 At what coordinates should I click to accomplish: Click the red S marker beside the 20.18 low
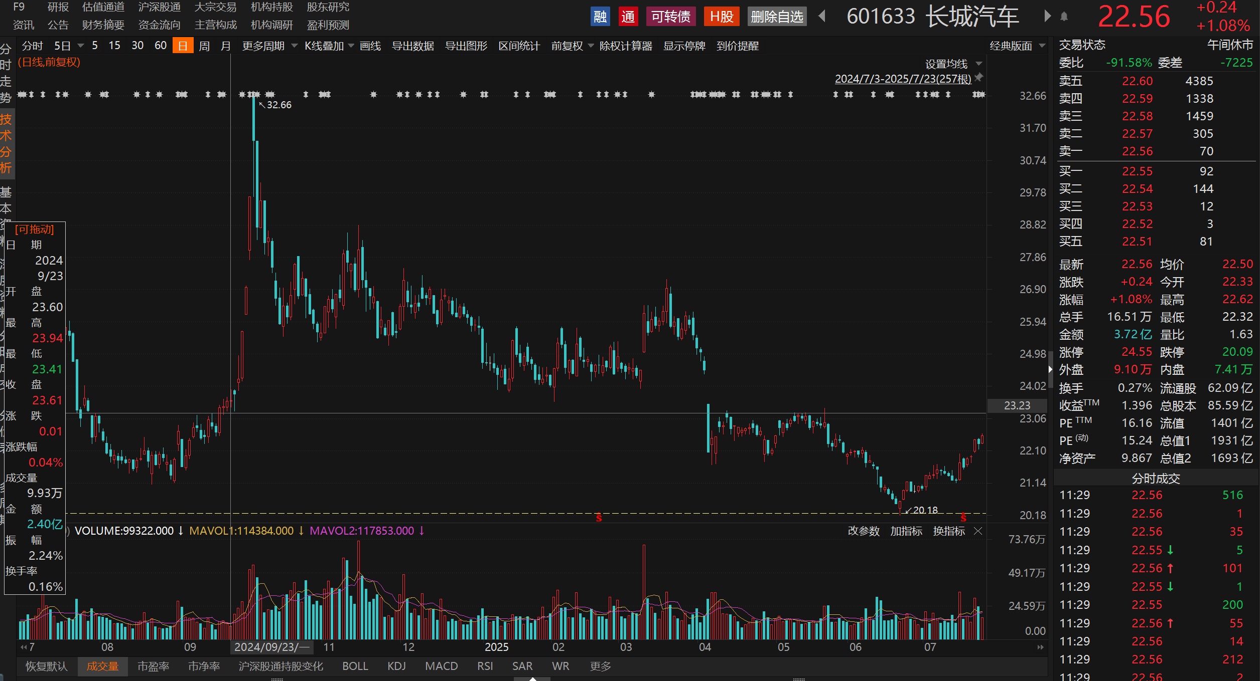[963, 517]
